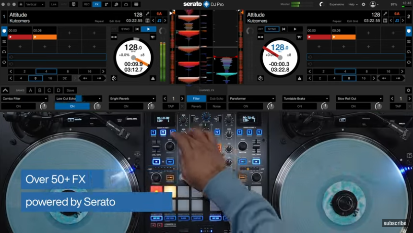Toggle Repeat on deck 1
The height and width of the screenshot is (233, 413).
click(x=99, y=21)
